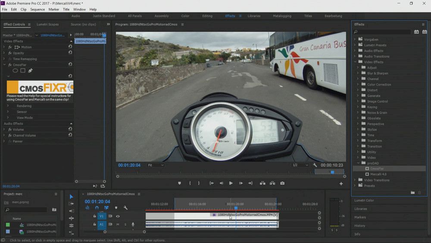Toggle the V1 track lock
431x243 pixels.
94,216
